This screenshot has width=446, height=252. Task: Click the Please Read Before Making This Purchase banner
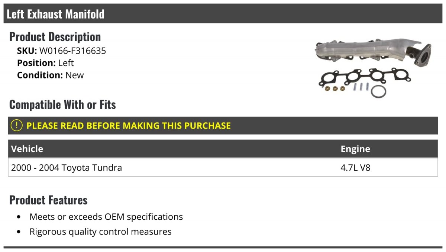[223, 126]
